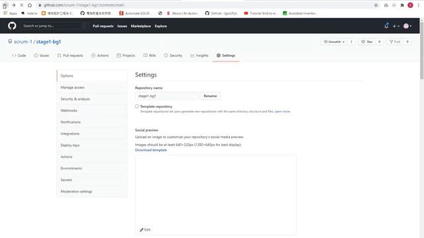The height and width of the screenshot is (238, 424).
Task: Open the plus create-new dropdown
Action: pyautogui.click(x=396, y=26)
